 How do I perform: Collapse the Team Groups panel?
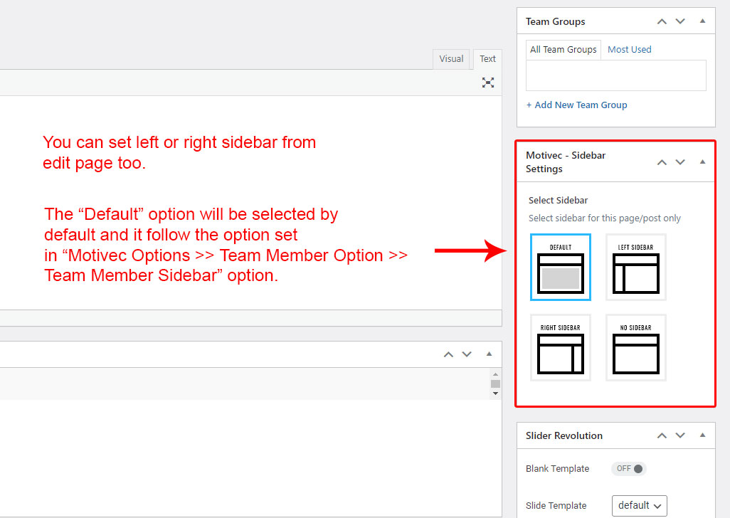click(x=702, y=21)
